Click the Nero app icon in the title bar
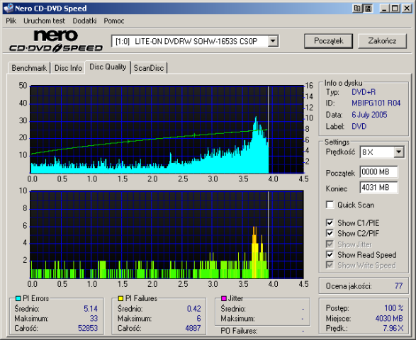 [9, 8]
